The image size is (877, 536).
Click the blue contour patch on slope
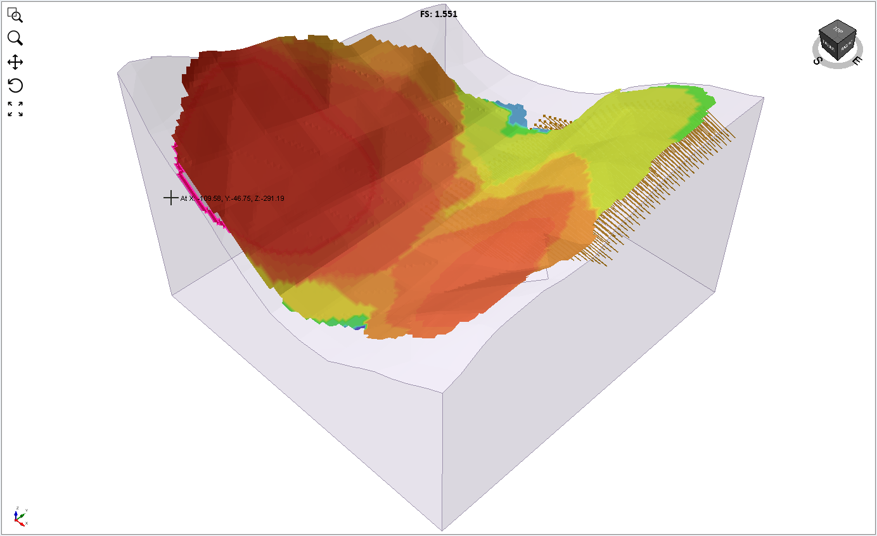516,116
